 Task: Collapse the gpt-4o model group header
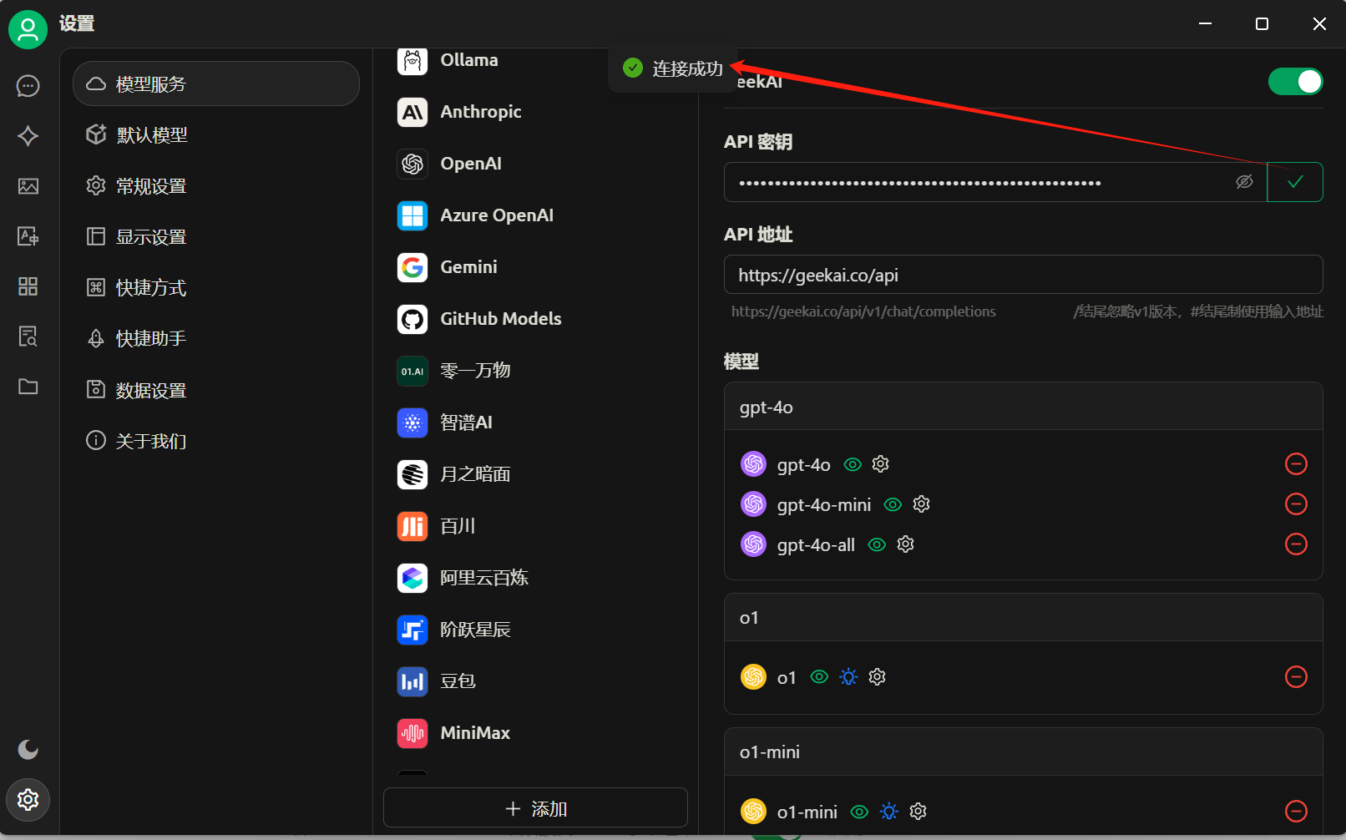click(x=1023, y=407)
